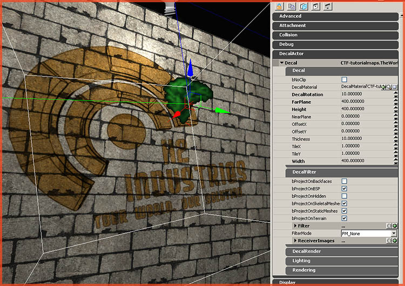This screenshot has height=286, width=405.
Task: Open the FilterMode dropdown
Action: [x=393, y=234]
